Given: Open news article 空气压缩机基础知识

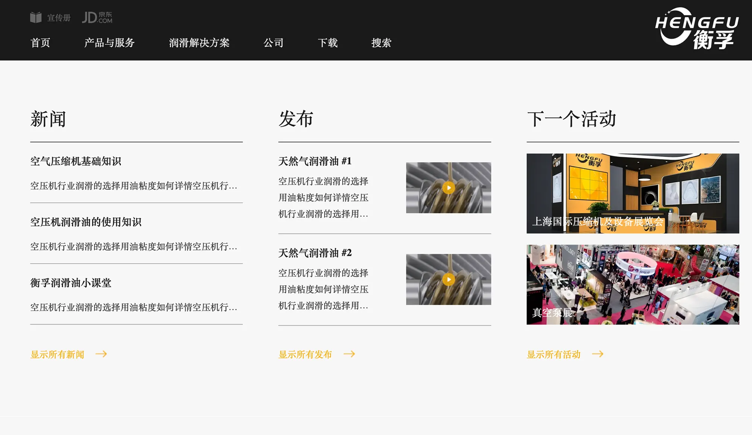Looking at the screenshot, I should coord(76,162).
